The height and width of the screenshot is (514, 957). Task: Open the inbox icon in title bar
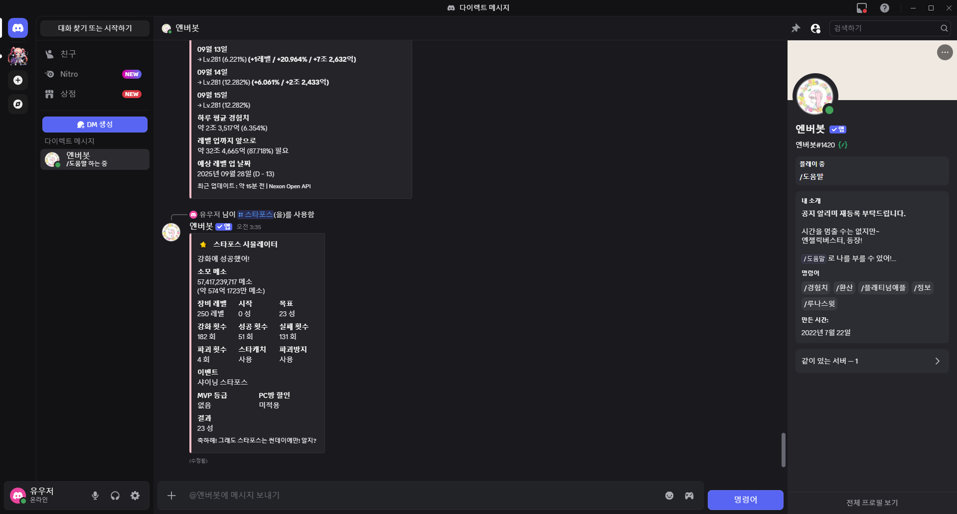click(861, 8)
